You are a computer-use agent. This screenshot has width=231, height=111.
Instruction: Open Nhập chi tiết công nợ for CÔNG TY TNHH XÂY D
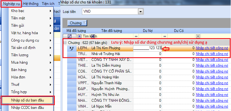tap(212, 60)
